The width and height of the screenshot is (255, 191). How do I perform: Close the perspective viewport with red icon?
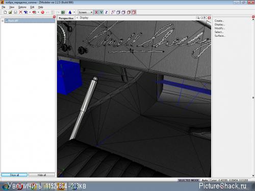click(209, 18)
